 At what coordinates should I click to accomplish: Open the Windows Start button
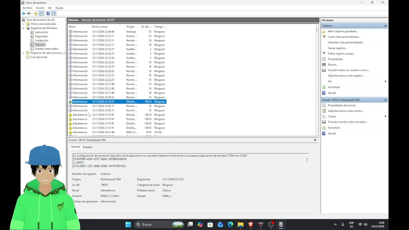pos(128,225)
